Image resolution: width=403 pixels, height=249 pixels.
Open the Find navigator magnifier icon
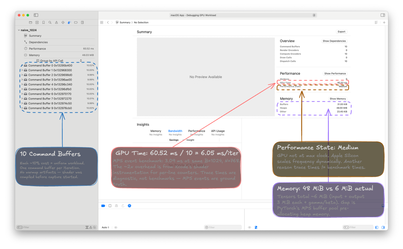click(50, 23)
